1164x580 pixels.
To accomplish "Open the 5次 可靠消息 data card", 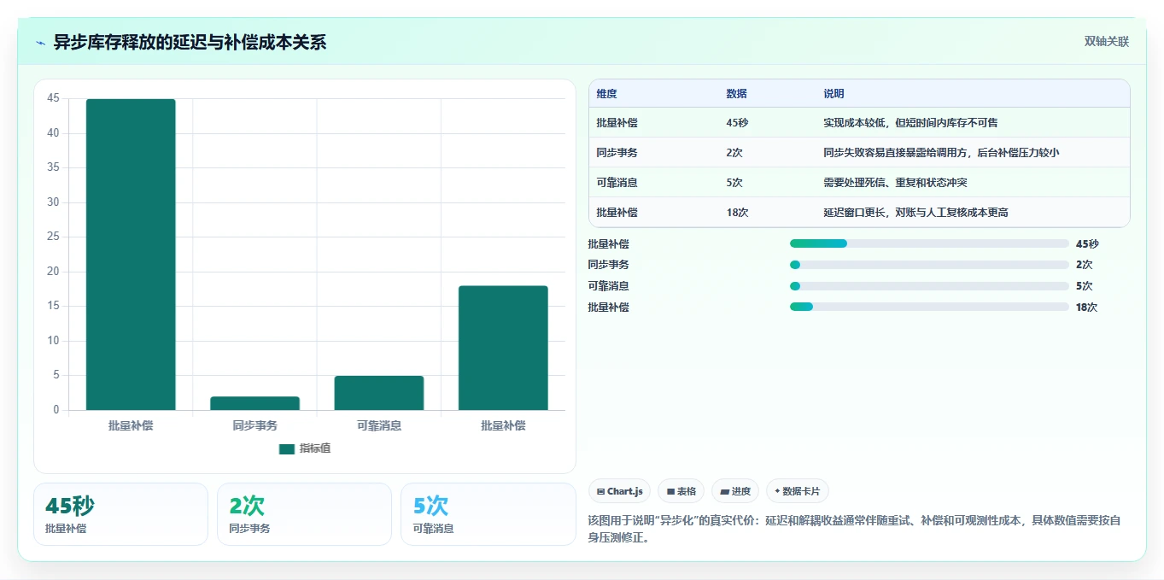I will (488, 514).
